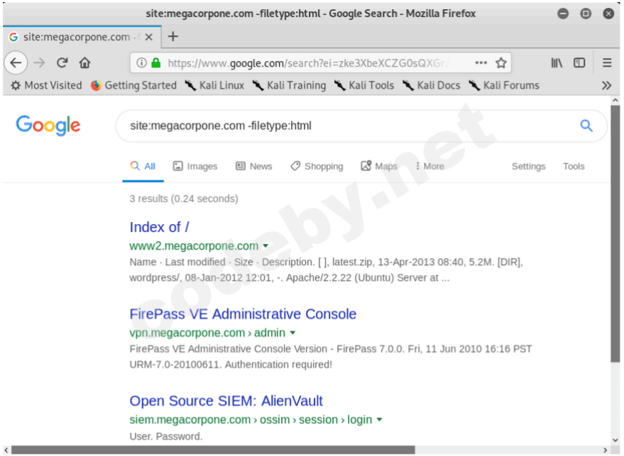Show site information icon in address bar

141,63
